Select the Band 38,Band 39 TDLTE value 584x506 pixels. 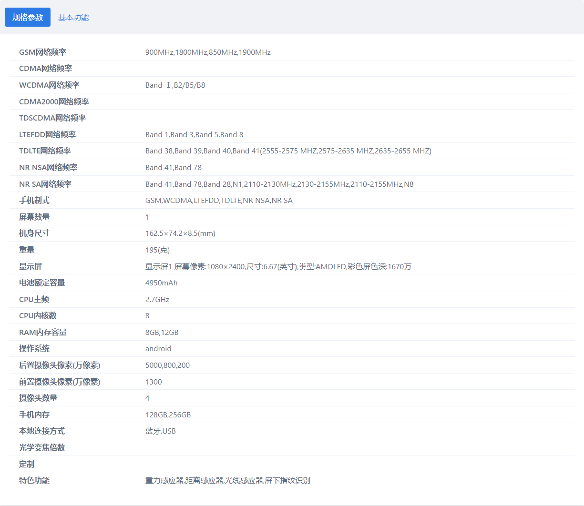tap(288, 151)
